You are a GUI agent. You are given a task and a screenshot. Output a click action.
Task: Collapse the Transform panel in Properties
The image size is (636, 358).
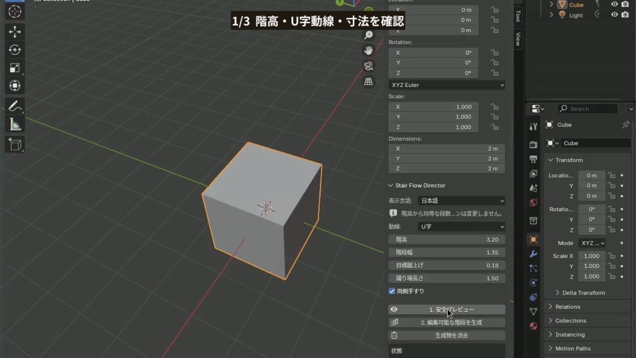(x=550, y=160)
